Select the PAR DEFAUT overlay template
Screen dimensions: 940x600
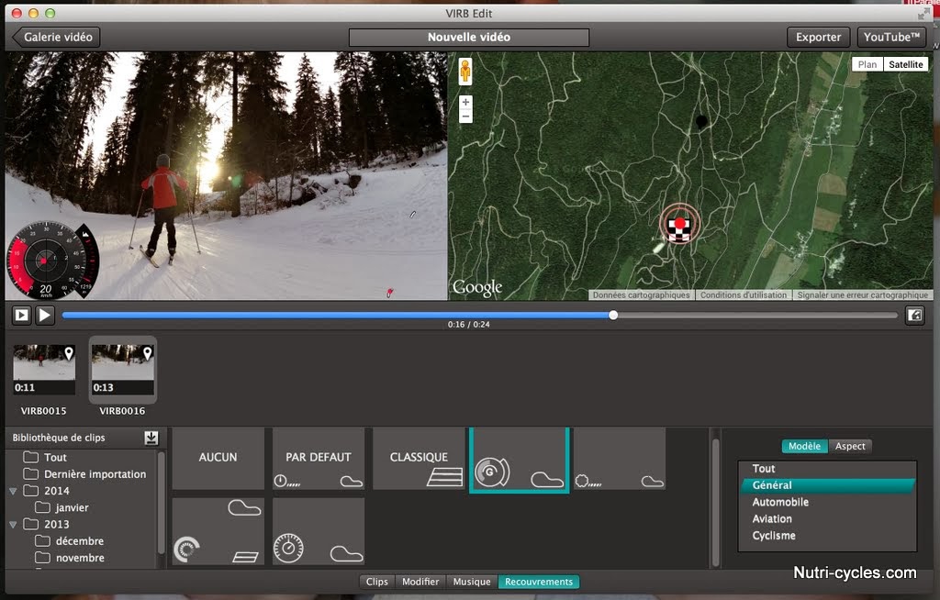tap(319, 459)
